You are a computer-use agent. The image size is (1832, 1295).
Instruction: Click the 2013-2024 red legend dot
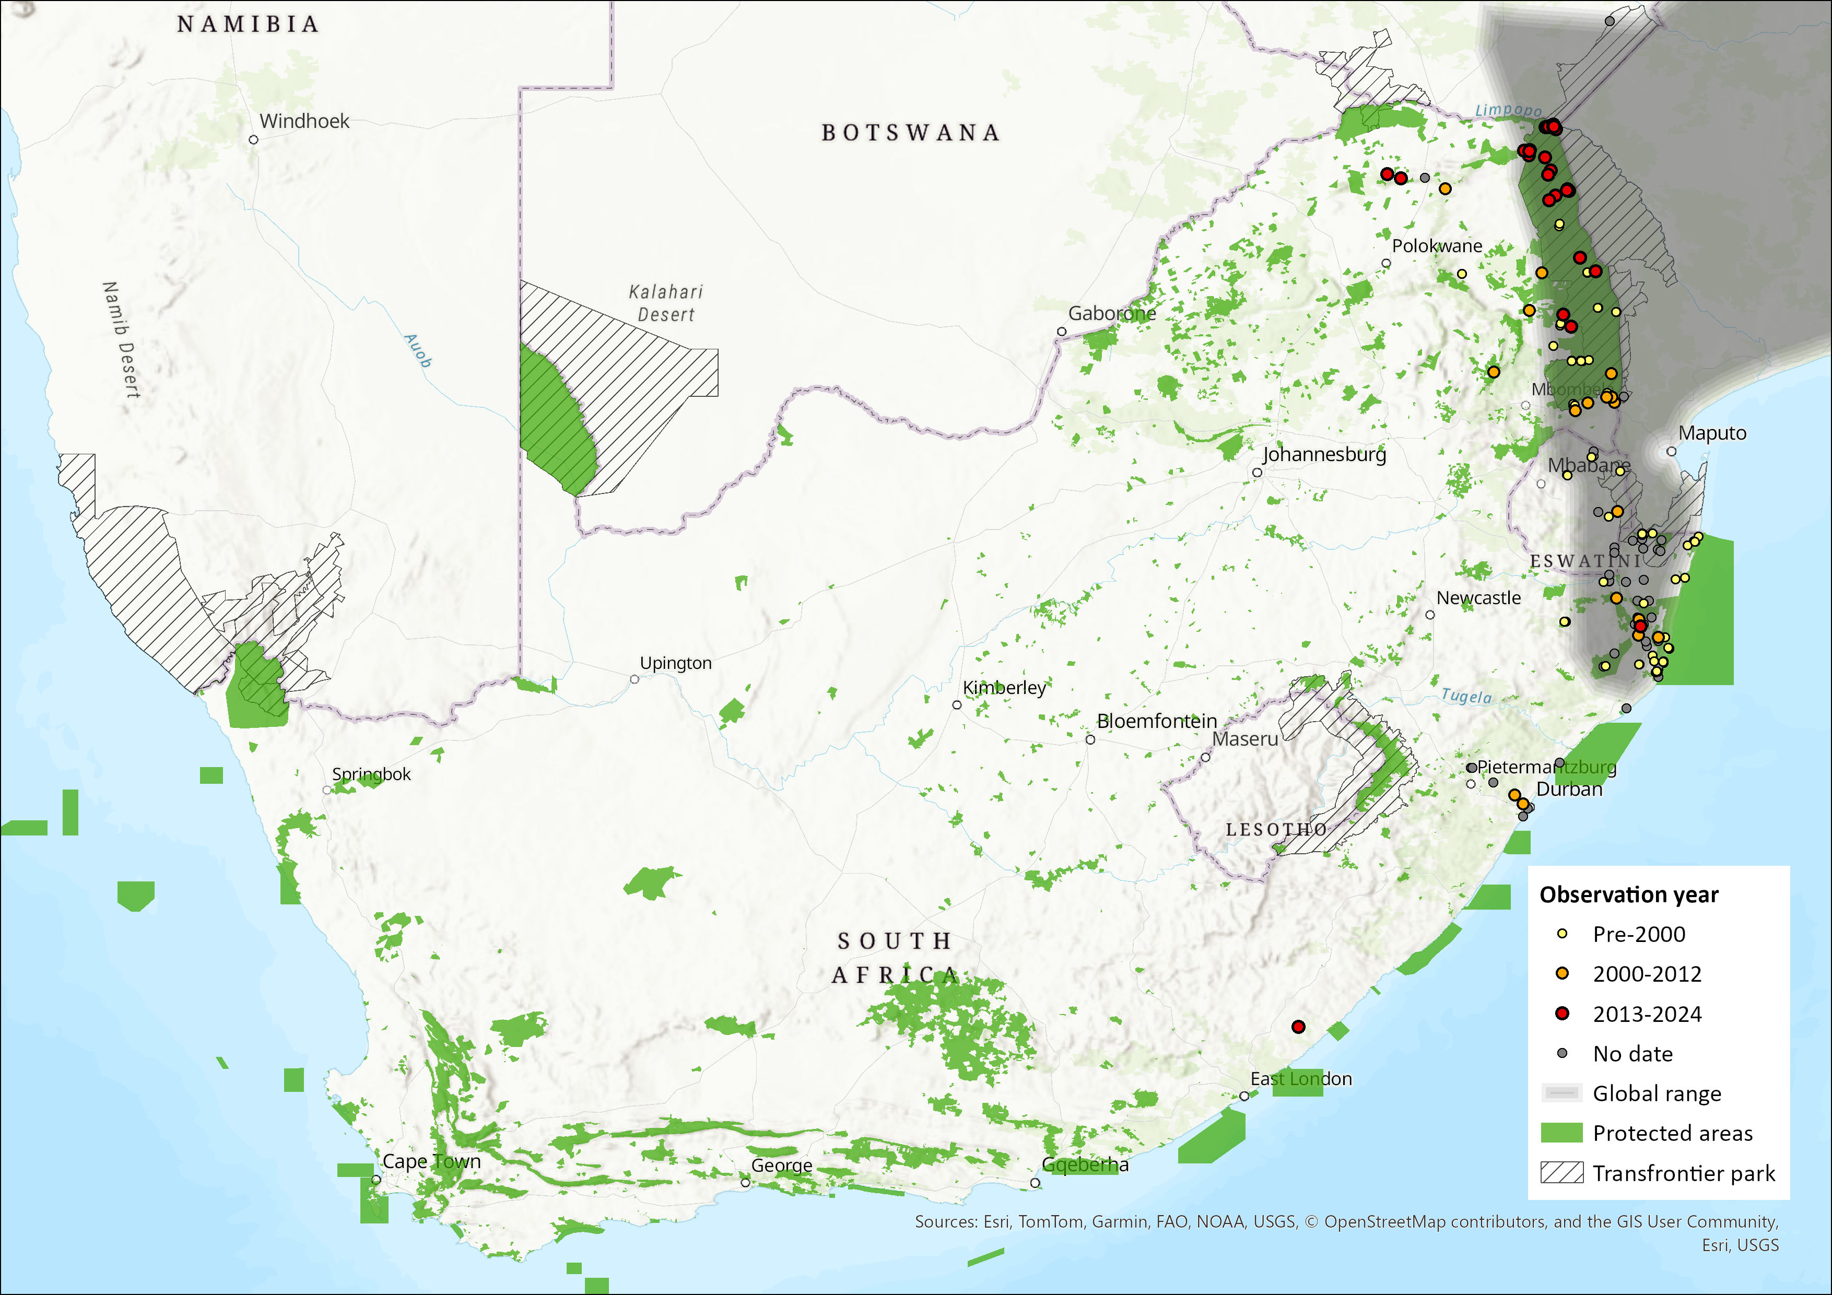[1563, 1014]
